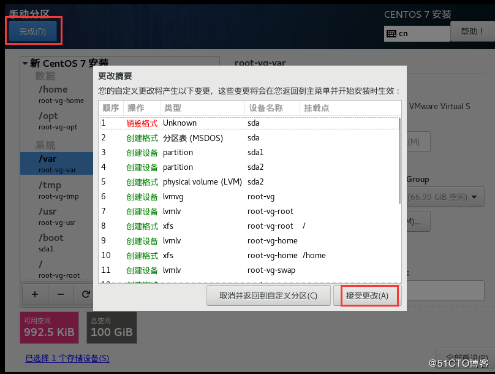This screenshot has height=374, width=495.
Task: Click the 类型 column header
Action: click(202, 108)
